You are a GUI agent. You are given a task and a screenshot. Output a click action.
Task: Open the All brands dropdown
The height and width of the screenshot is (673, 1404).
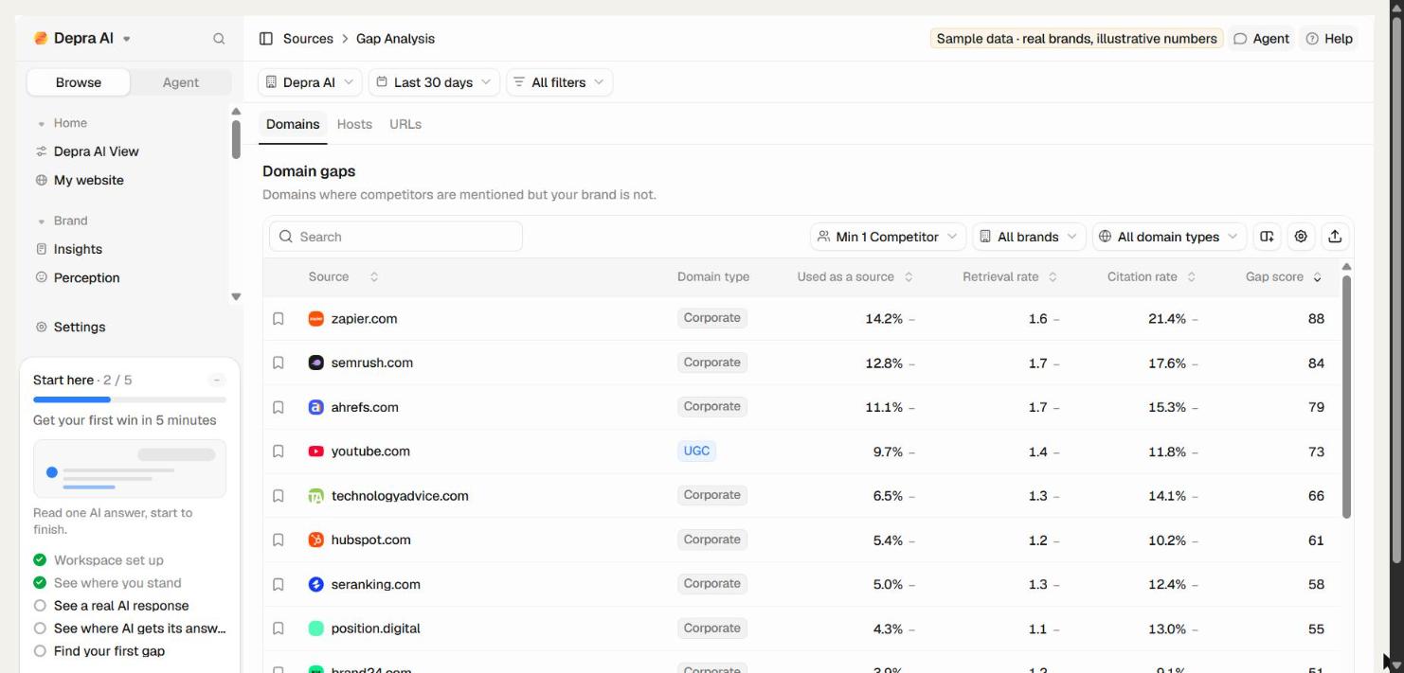1029,237
